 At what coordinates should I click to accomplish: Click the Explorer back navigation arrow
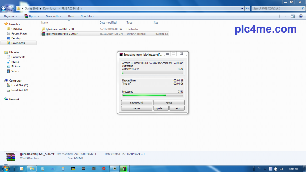4,8
